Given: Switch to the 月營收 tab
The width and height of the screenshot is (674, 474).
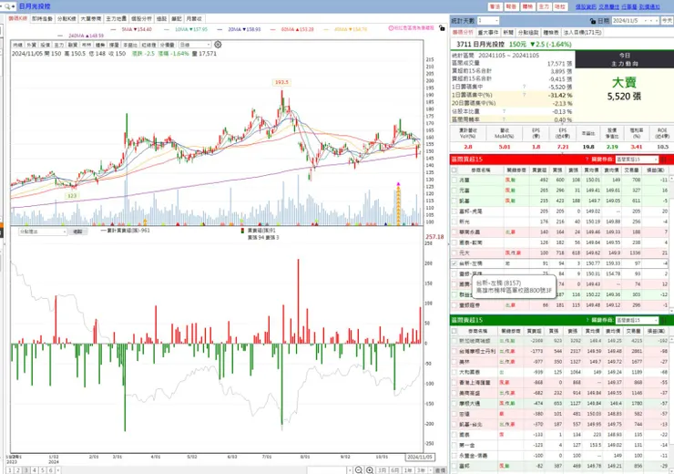Looking at the screenshot, I should click(194, 18).
